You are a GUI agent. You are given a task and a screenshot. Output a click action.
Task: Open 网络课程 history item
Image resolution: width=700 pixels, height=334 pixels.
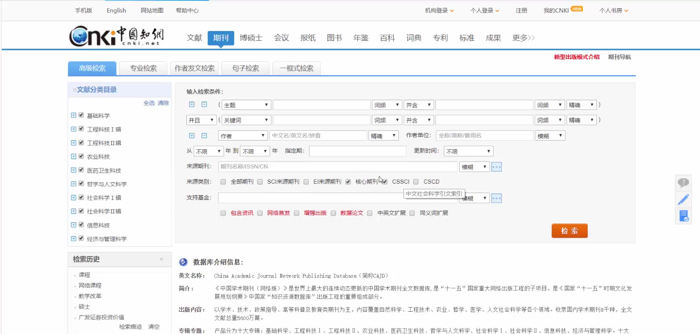tap(90, 285)
